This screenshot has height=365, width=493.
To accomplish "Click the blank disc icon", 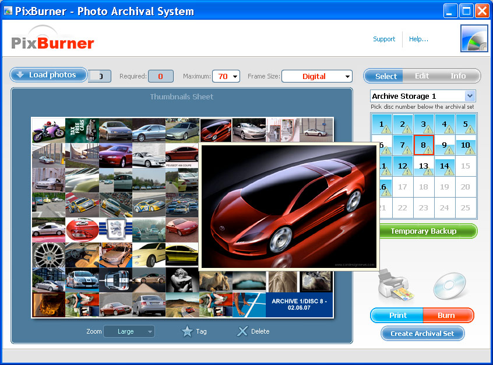I will click(449, 287).
